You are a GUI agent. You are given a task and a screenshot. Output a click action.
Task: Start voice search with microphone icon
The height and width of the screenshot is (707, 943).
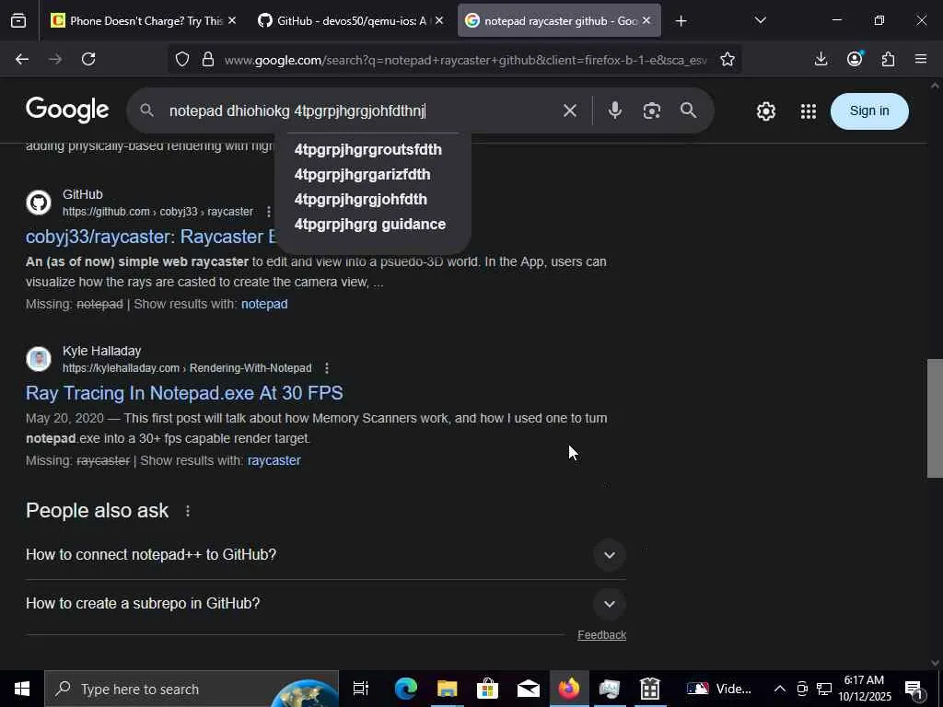coord(614,110)
